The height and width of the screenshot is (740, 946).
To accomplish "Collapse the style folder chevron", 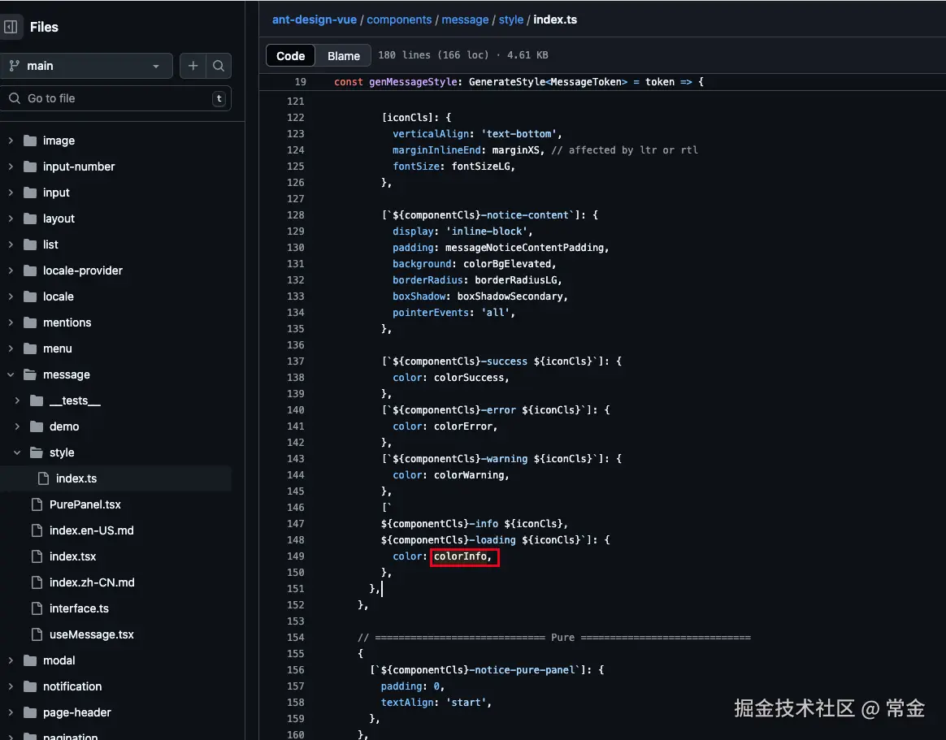I will coord(18,452).
